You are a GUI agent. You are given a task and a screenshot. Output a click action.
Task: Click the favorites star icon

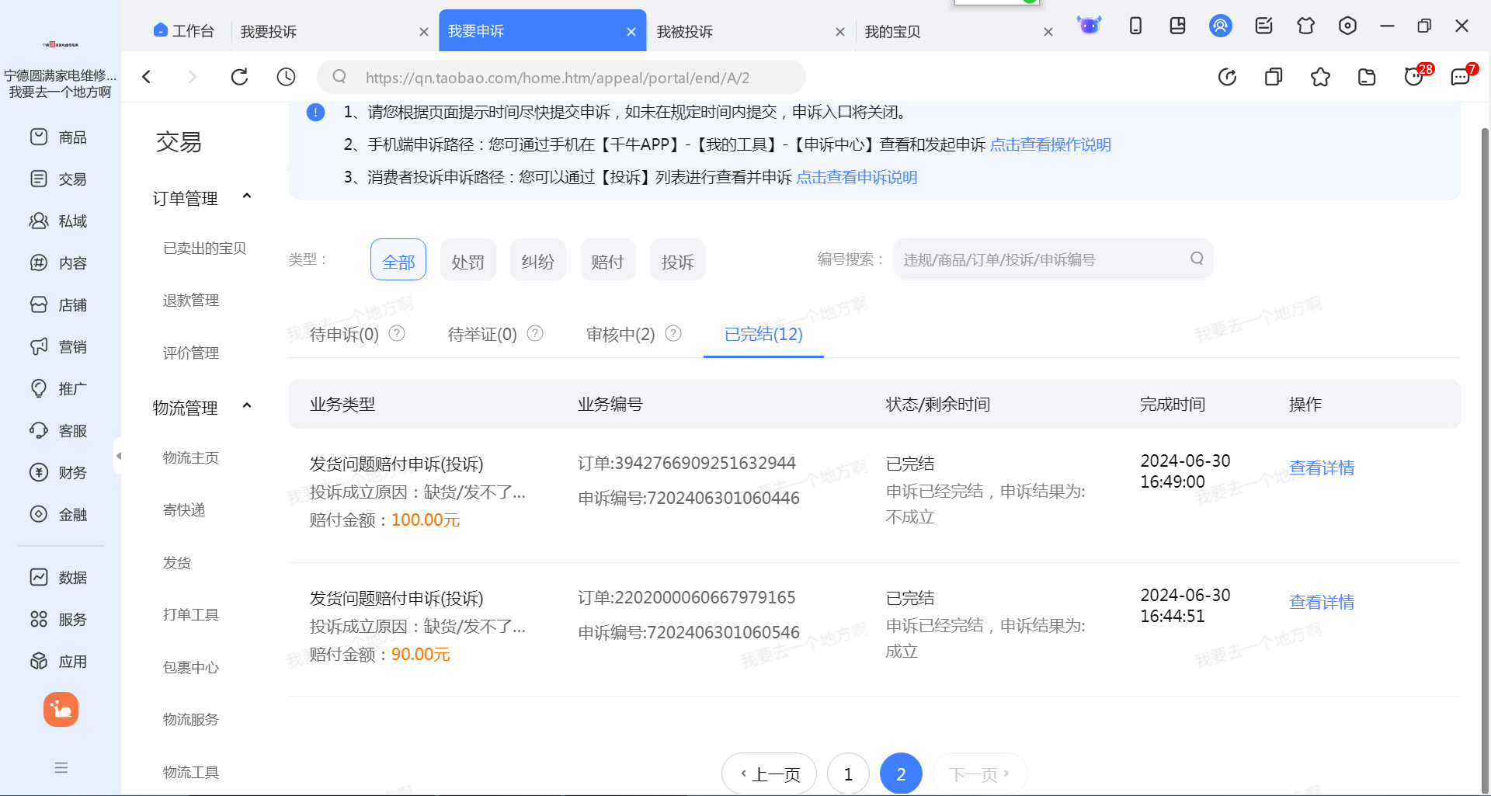click(1320, 77)
